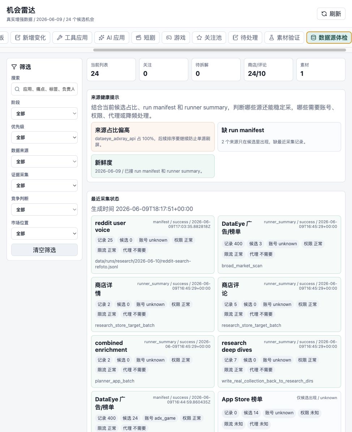Click 账号 adx_game tag

(x=160, y=418)
